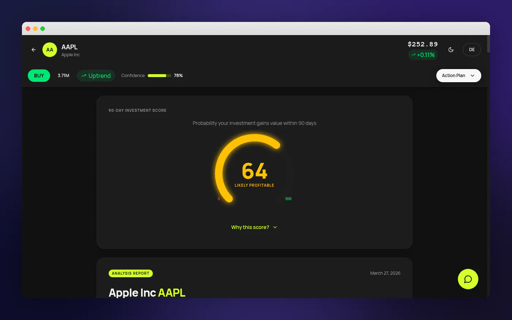Viewport: 512px width, 320px height.
Task: Click the Confidence progress bar
Action: (x=159, y=76)
